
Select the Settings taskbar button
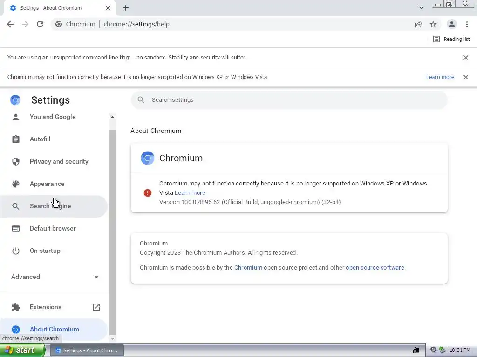click(87, 350)
